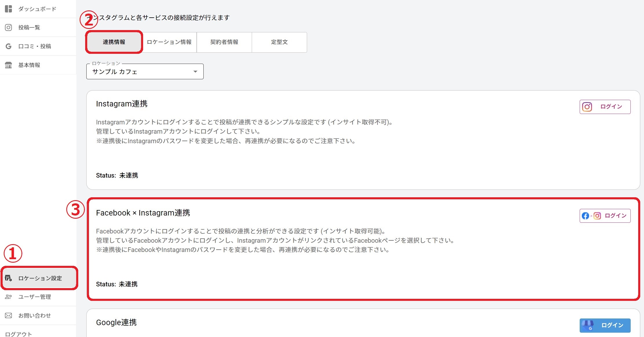644x337 pixels.
Task: Click the Google G icon beside 口コミ・投稿
Action: tap(8, 46)
